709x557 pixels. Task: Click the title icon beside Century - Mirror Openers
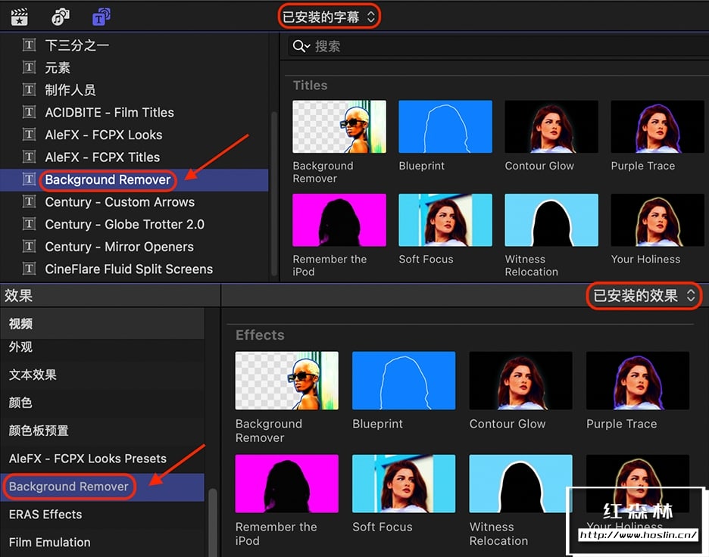coord(30,247)
